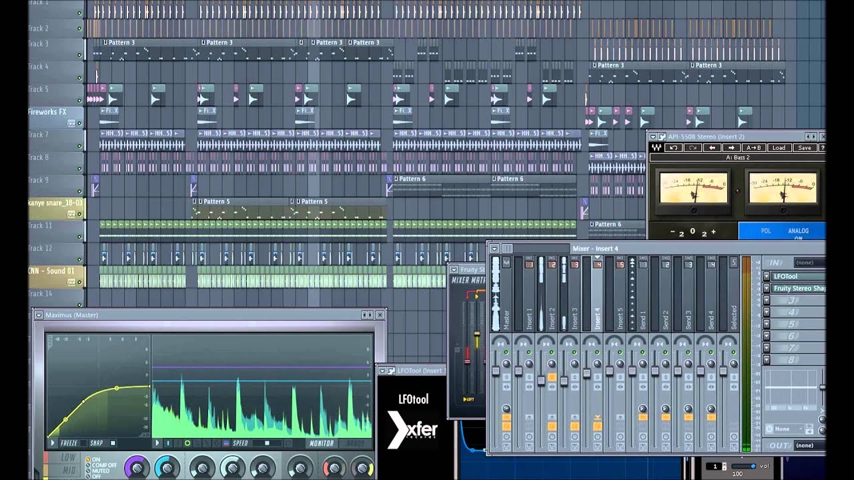Toggle Master track mute LED in mixer
The width and height of the screenshot is (854, 480).
506,352
